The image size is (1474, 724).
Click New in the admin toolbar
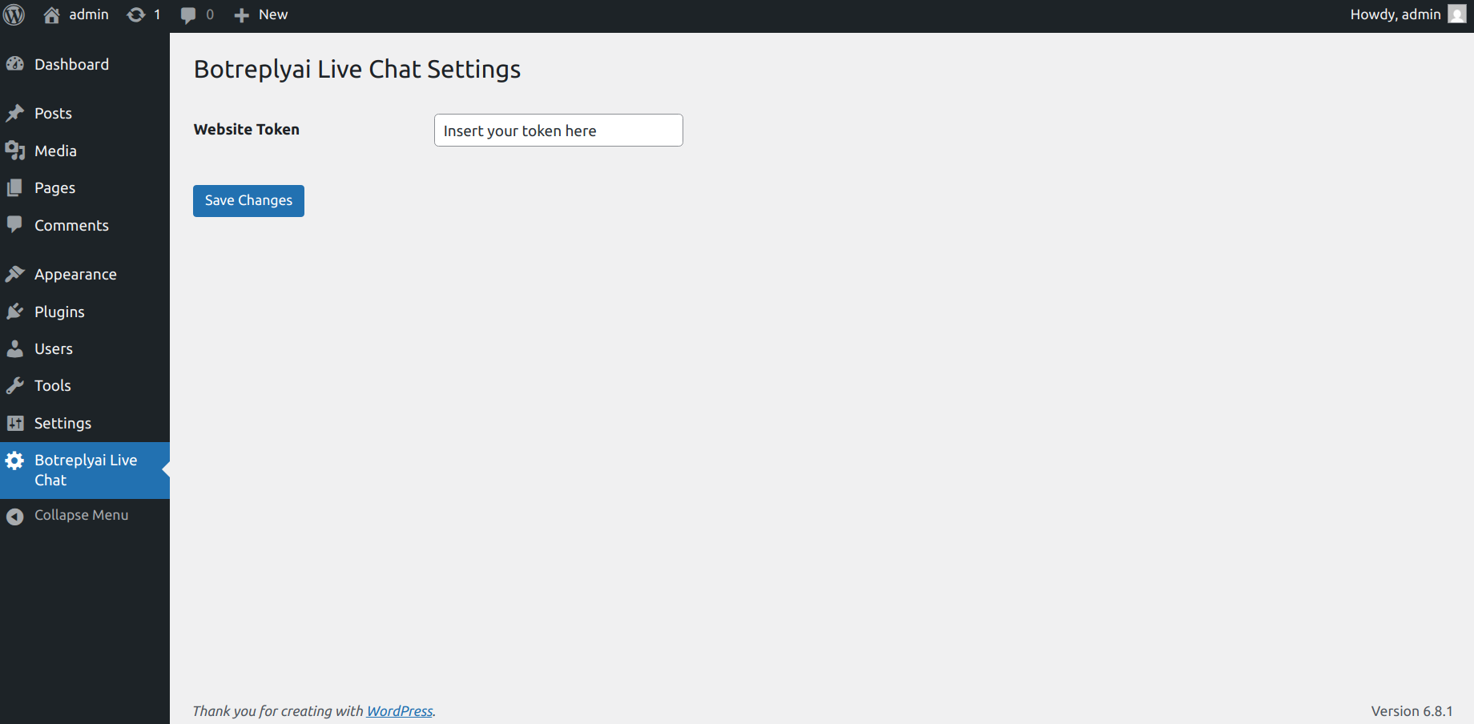(273, 14)
